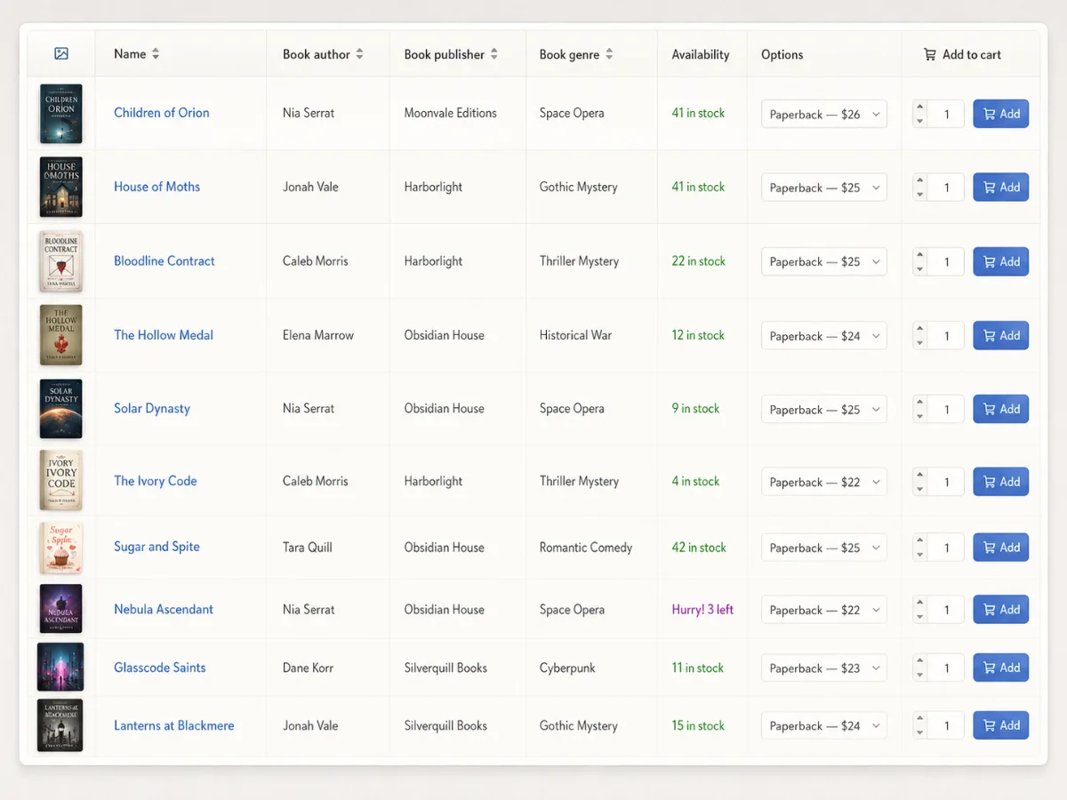Screen dimensions: 1067x800
Task: Open Bloodline Contract book link
Action: (x=164, y=261)
